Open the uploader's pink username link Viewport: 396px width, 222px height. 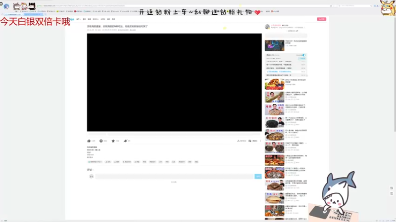click(276, 26)
